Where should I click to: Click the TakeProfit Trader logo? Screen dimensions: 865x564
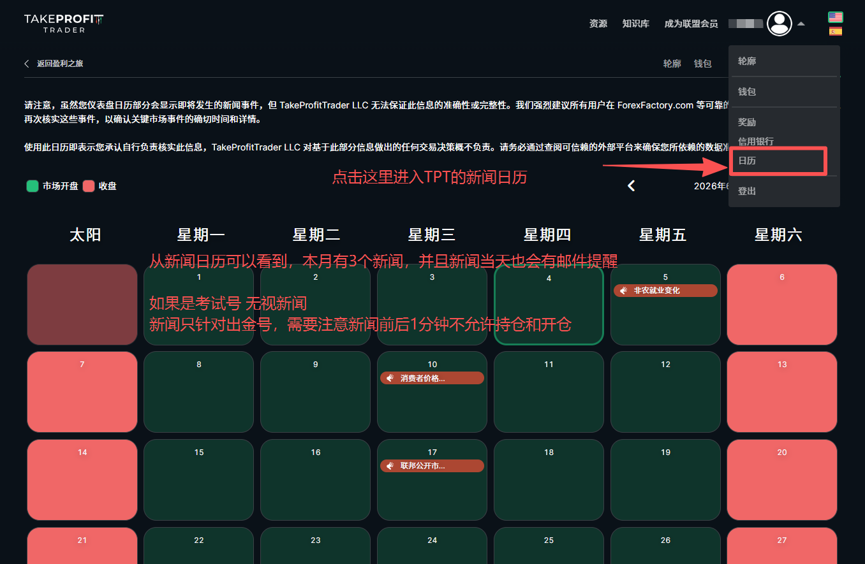tap(64, 23)
